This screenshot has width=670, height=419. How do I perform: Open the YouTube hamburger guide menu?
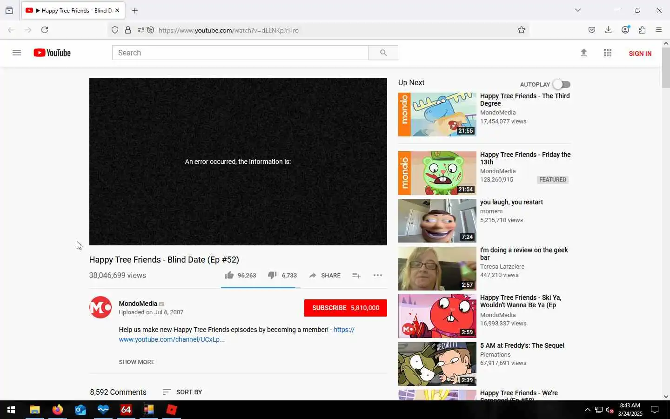pyautogui.click(x=17, y=53)
